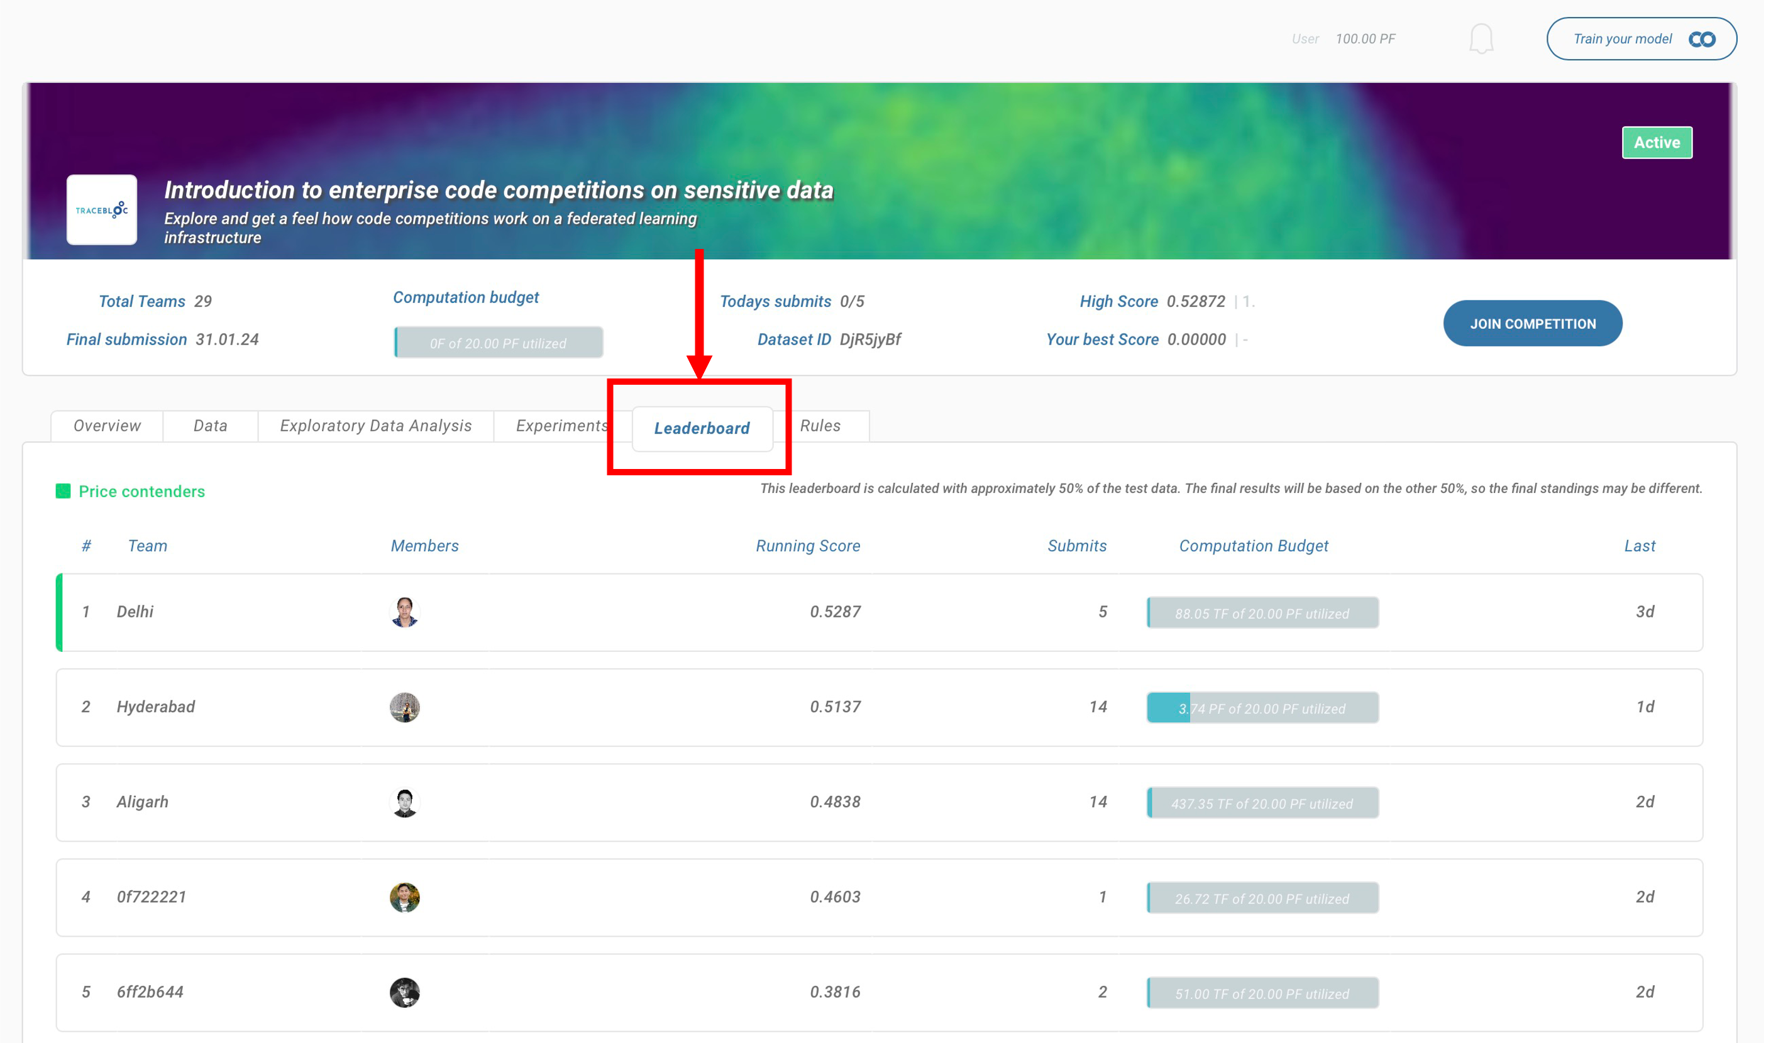Click Total Teams count 29
Screen dimensions: 1766x1043
(x=202, y=301)
